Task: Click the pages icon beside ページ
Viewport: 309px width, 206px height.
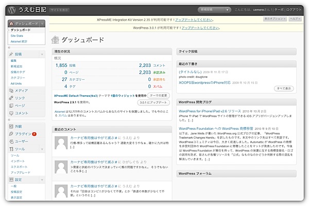Action: point(11,106)
